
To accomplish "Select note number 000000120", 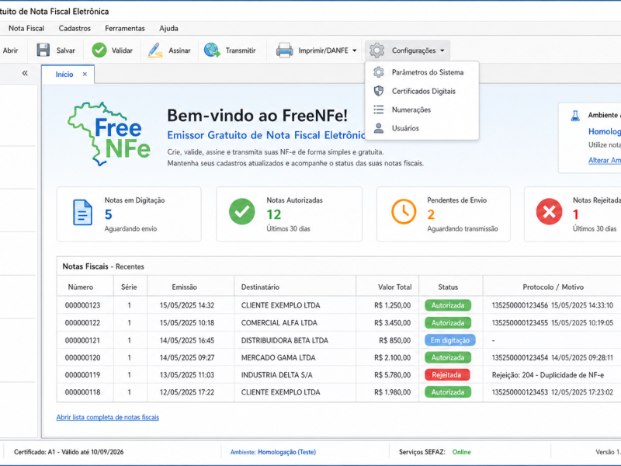I will (83, 357).
